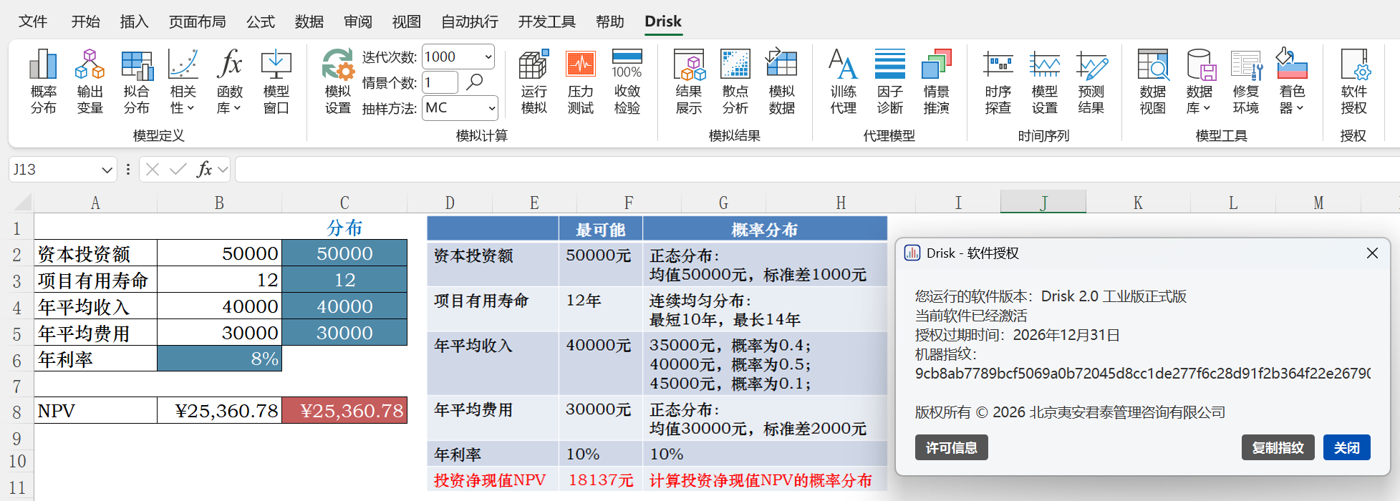Select row 8 header

[16, 412]
